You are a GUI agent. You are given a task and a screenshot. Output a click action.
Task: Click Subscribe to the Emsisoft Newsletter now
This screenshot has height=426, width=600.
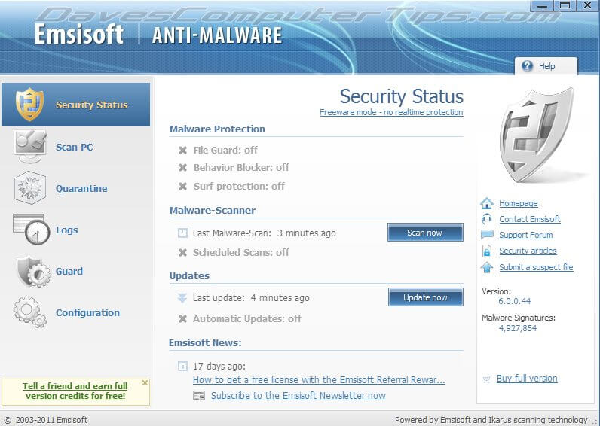point(298,395)
